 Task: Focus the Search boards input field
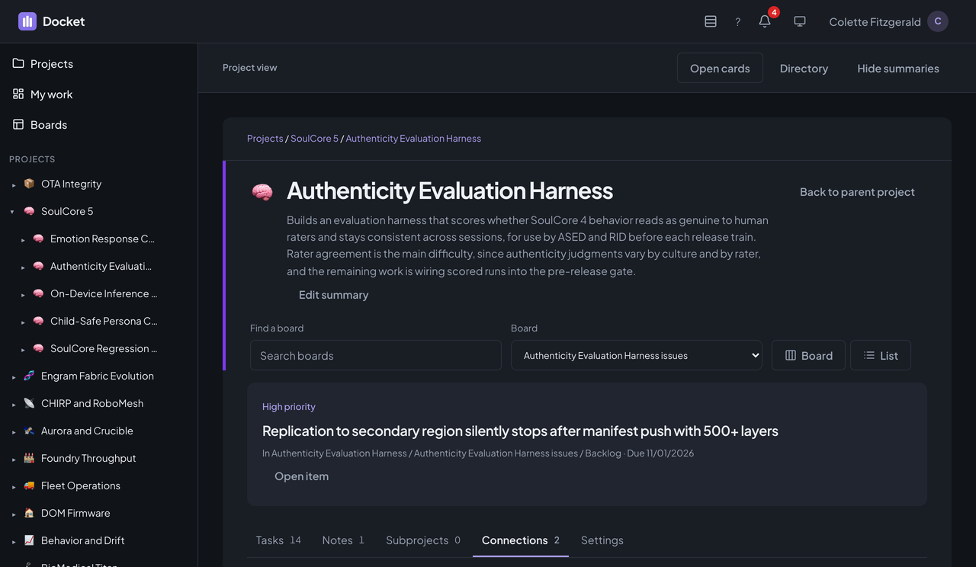(x=376, y=355)
